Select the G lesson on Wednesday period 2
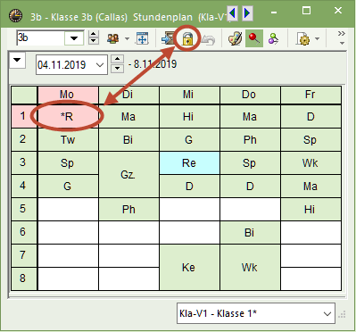The height and width of the screenshot is (332, 356). click(x=189, y=139)
